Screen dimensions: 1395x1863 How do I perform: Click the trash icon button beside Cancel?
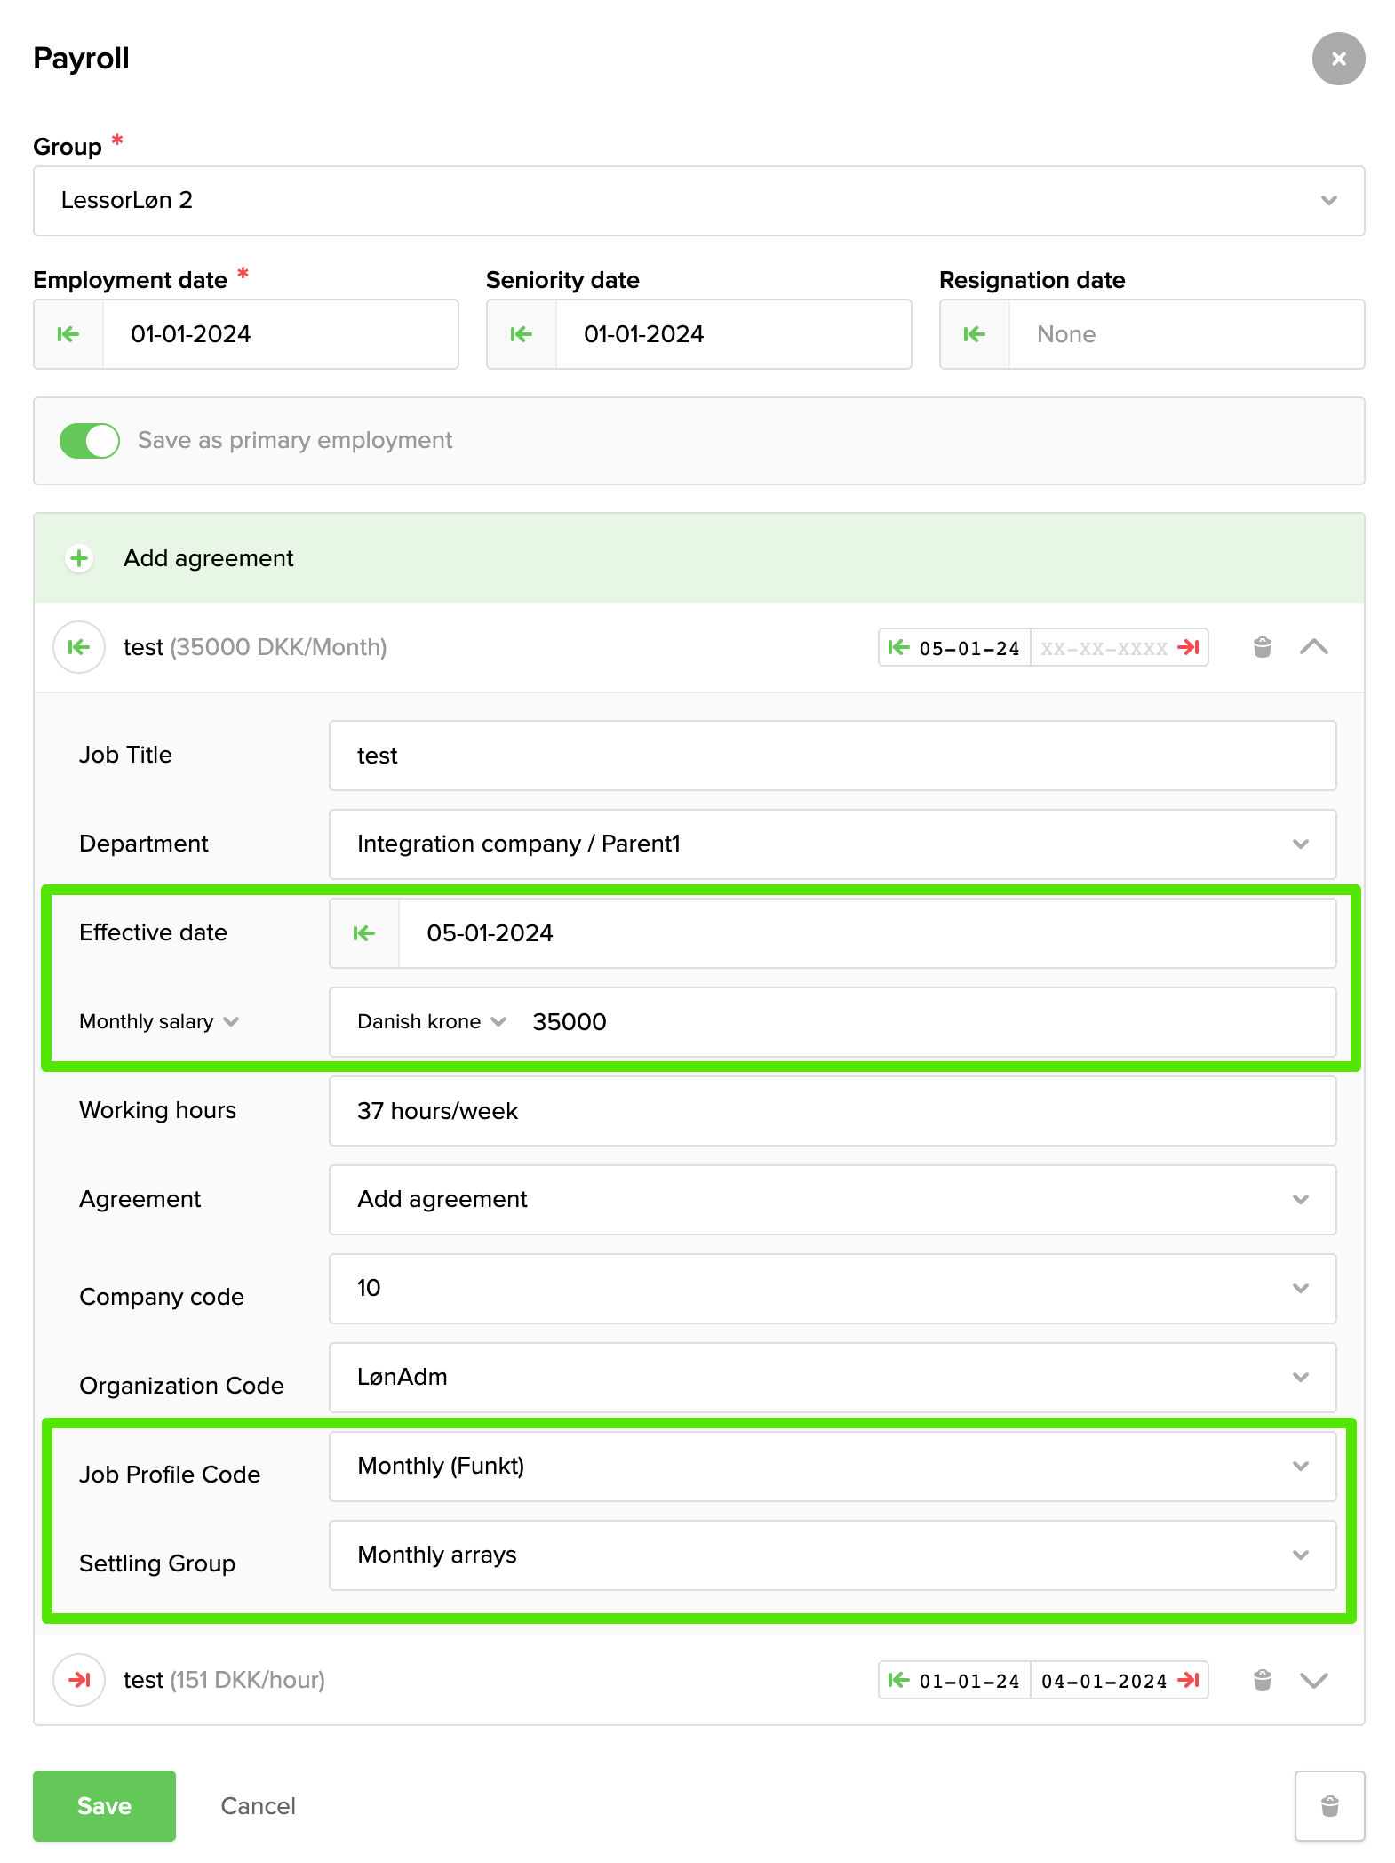1329,1806
